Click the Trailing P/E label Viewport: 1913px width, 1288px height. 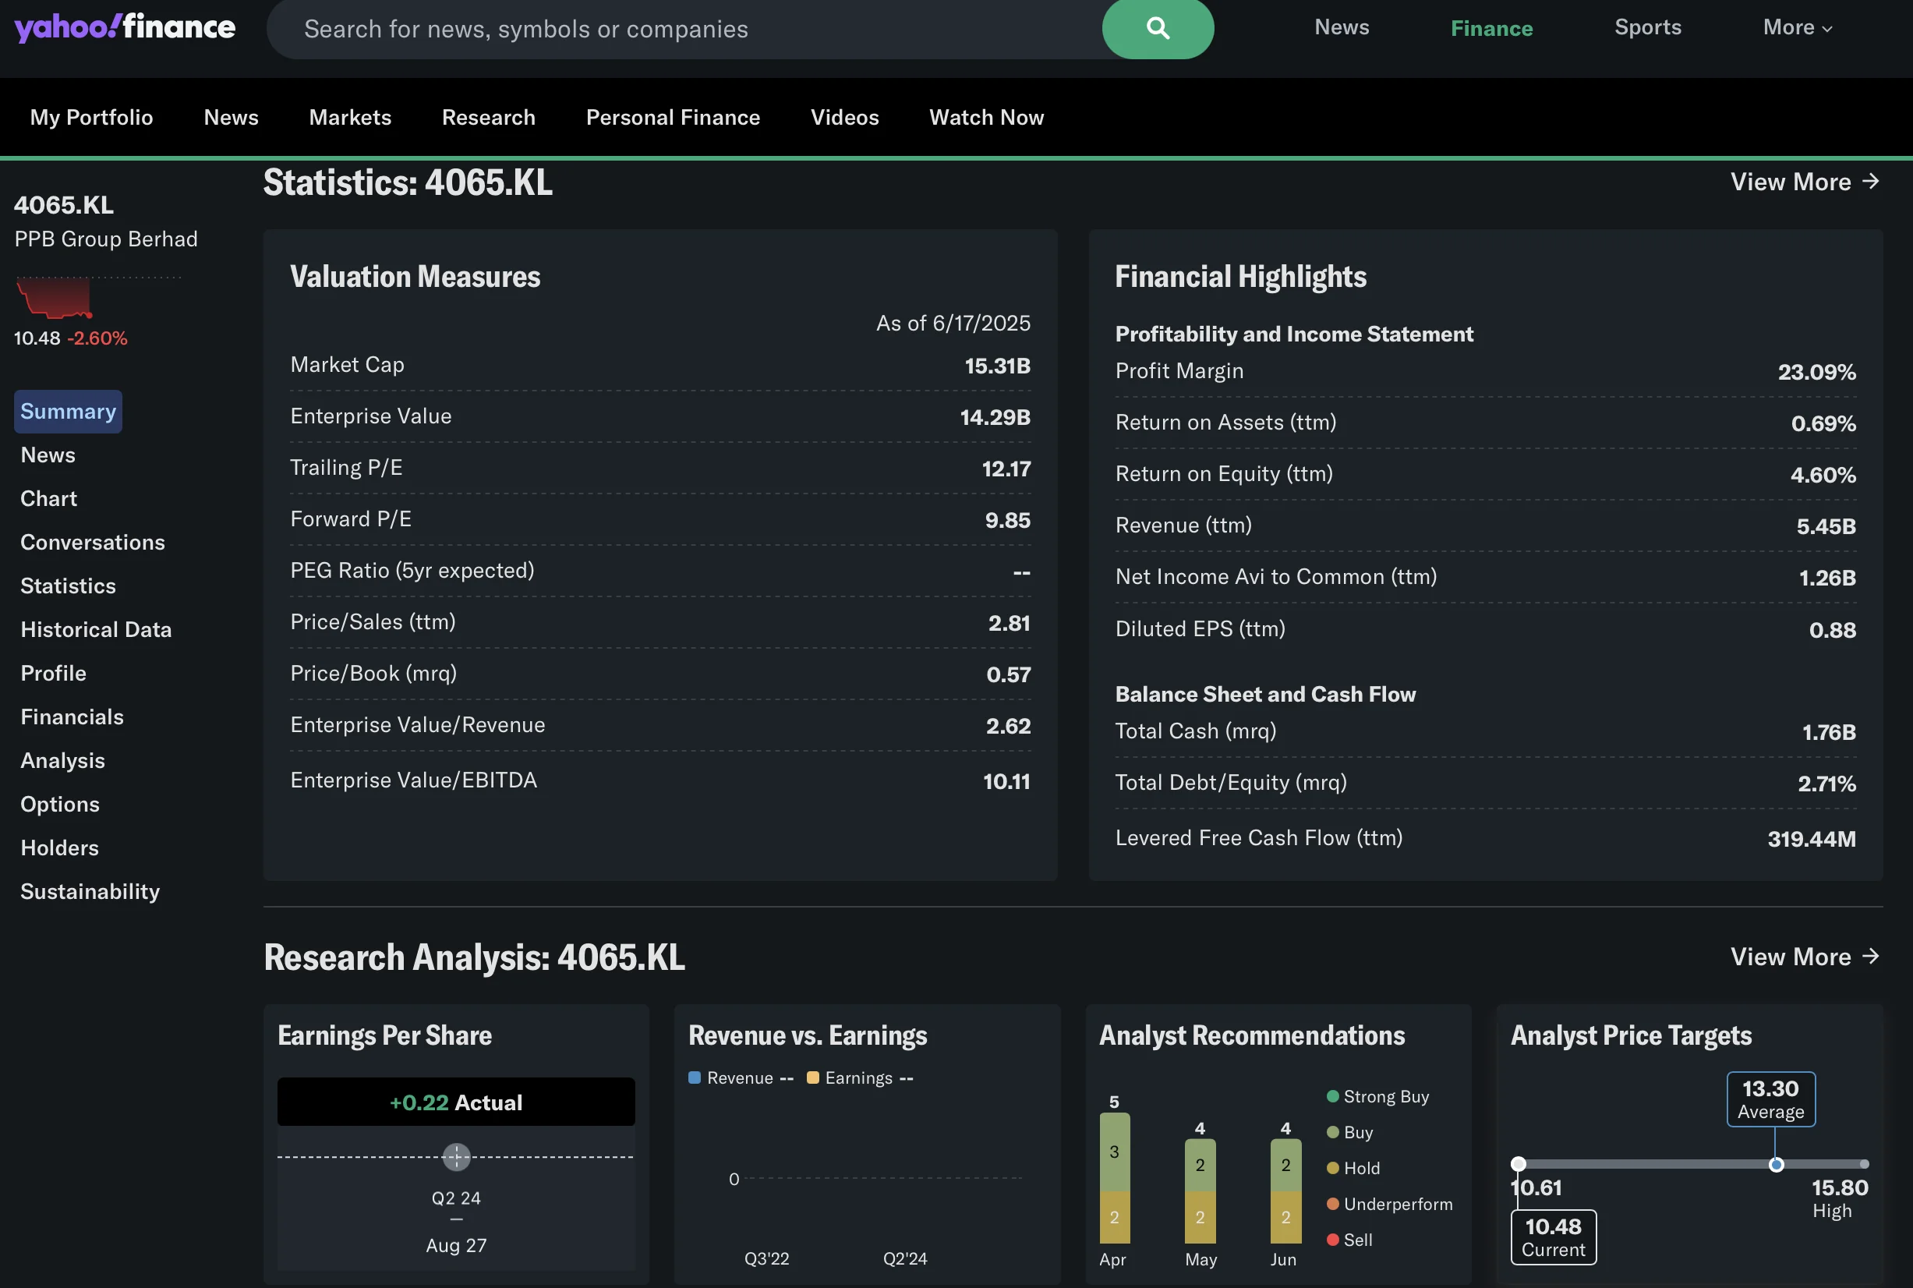346,467
